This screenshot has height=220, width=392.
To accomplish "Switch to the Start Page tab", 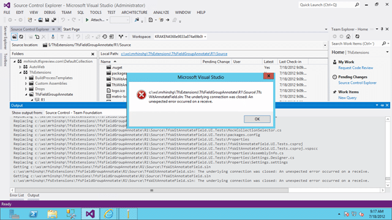I will click(71, 29).
